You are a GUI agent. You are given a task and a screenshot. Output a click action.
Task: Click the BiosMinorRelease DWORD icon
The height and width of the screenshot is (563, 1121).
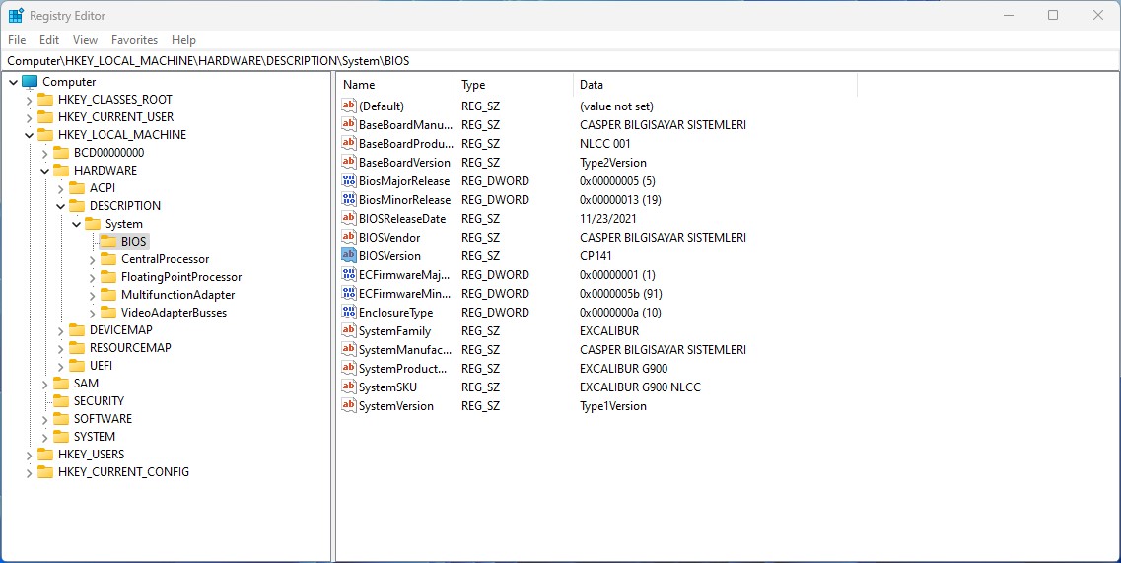(x=349, y=199)
